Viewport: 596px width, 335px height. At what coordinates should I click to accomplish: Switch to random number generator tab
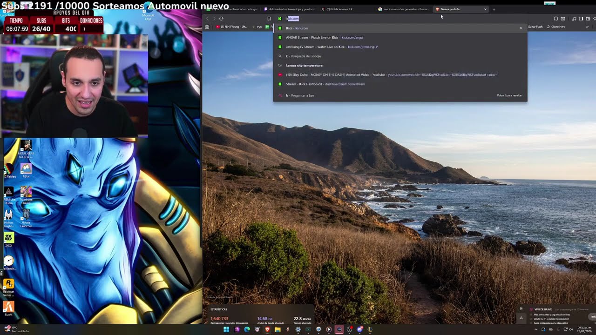click(x=404, y=9)
